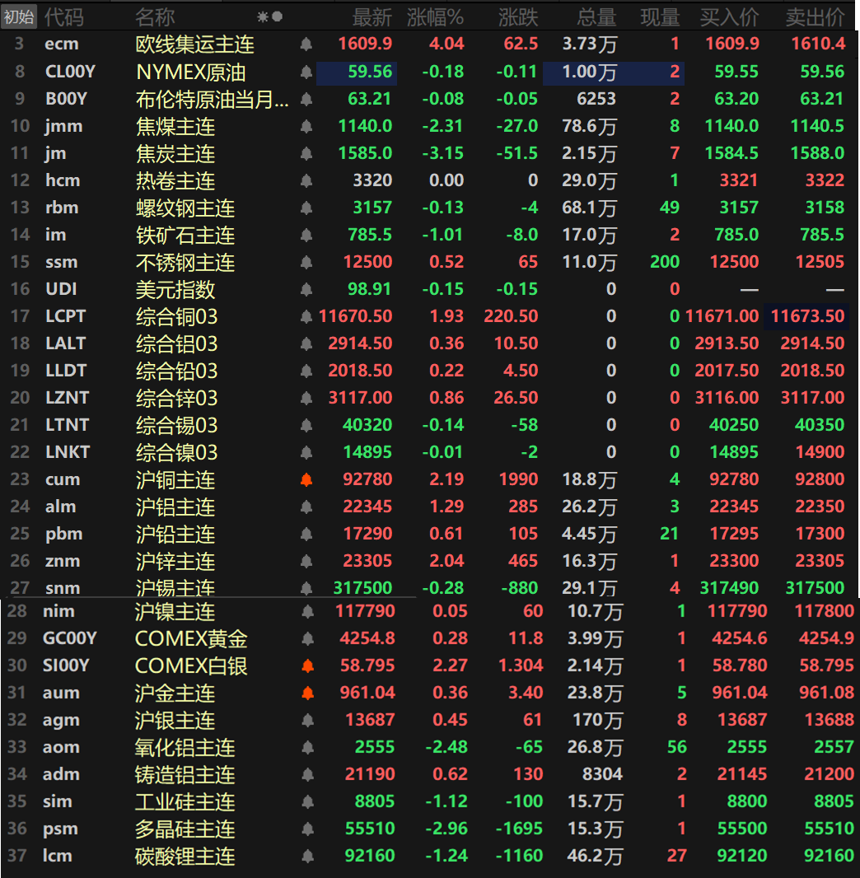Click the orange bell beside COMEX白银
Viewport: 860px width, 878px height.
click(x=308, y=666)
